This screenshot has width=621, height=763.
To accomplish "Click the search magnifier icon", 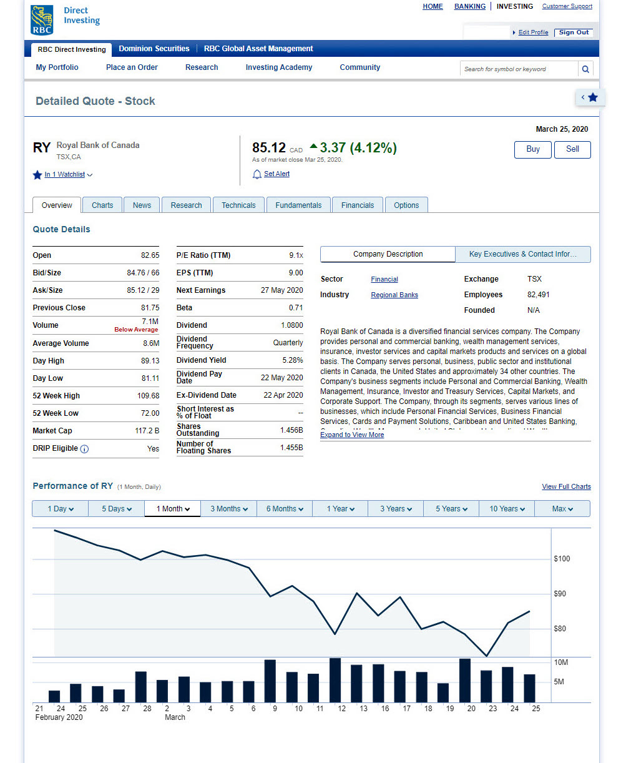I will (x=585, y=69).
